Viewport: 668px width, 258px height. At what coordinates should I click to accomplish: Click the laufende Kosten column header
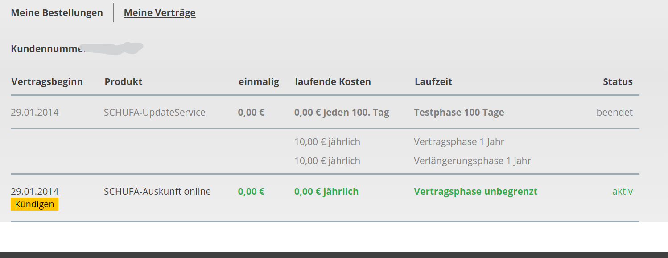(333, 81)
